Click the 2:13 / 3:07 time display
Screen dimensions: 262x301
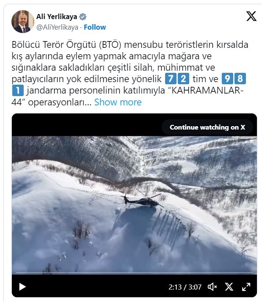[185, 287]
